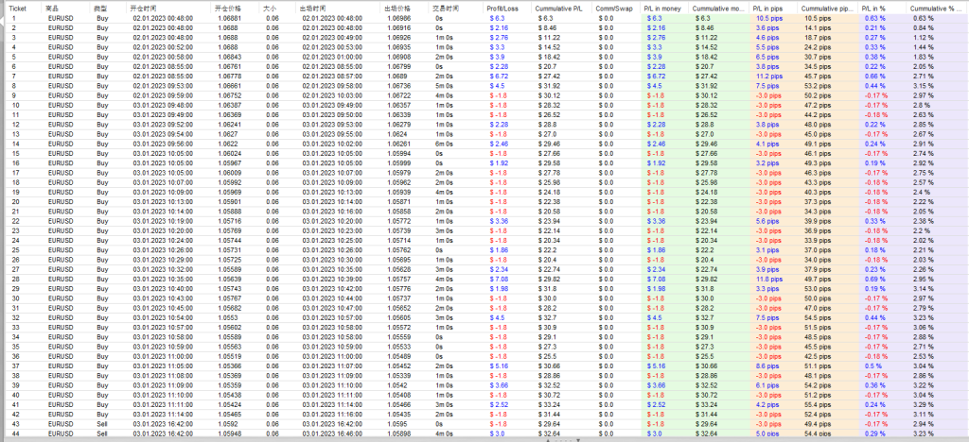Click open price 1.06881 in first row
Image resolution: width=969 pixels, height=442 pixels.
tap(229, 18)
